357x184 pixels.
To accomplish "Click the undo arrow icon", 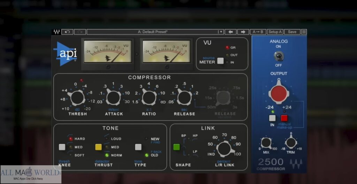I will [67, 32].
